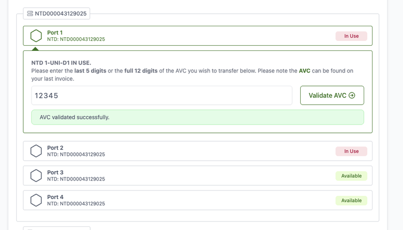The height and width of the screenshot is (230, 403).
Task: Click the Available badge on Port 4
Action: 352,201
